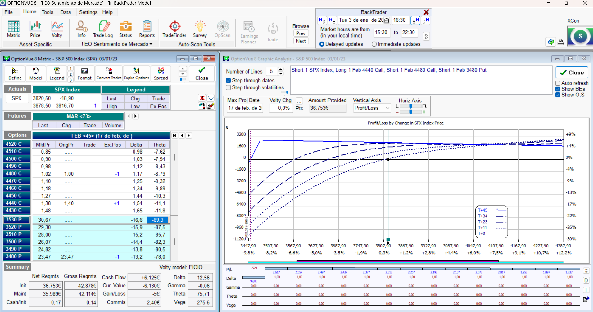Viewport: 593px width, 312px height.
Task: Decrease the Number of Lines stepper
Action: tap(281, 74)
